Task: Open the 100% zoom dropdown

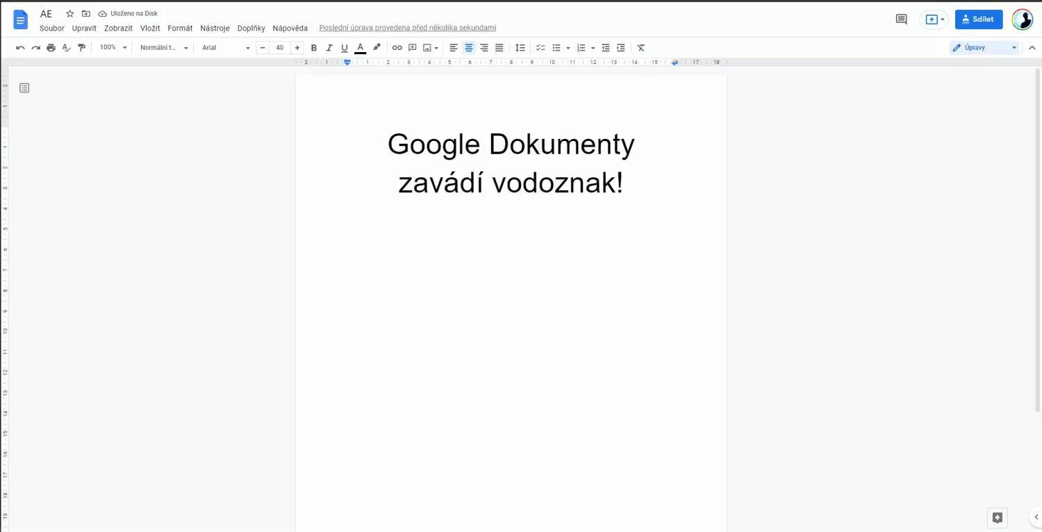Action: pos(114,48)
